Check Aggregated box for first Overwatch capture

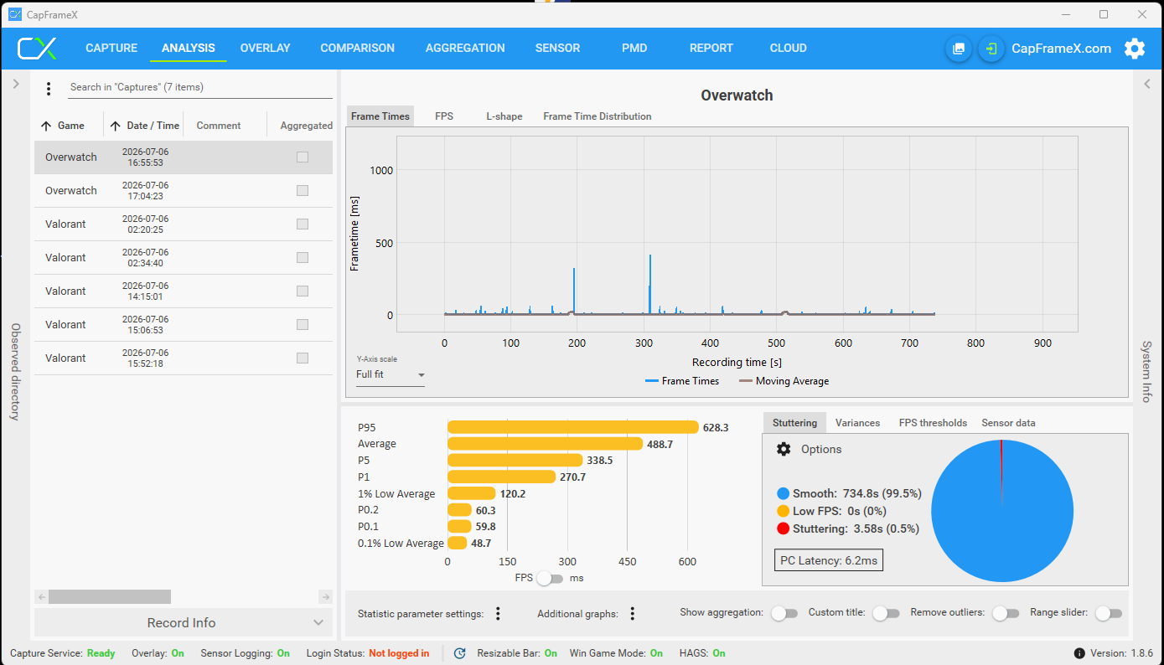point(303,157)
